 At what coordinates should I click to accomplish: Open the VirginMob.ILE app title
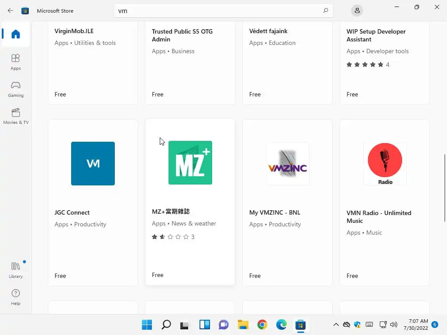(x=74, y=31)
